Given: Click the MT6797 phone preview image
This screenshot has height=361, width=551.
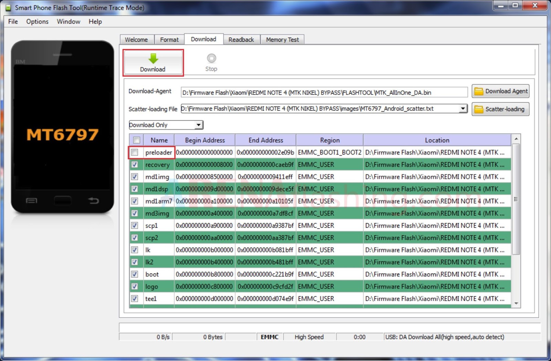Looking at the screenshot, I should click(x=62, y=127).
